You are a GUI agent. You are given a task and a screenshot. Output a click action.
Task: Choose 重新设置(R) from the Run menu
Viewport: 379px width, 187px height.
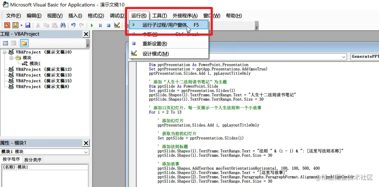click(x=168, y=44)
